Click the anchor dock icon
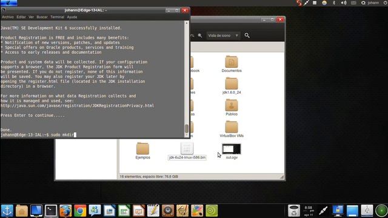Viewport: 388px width, 218px height. pyautogui.click(x=7, y=211)
